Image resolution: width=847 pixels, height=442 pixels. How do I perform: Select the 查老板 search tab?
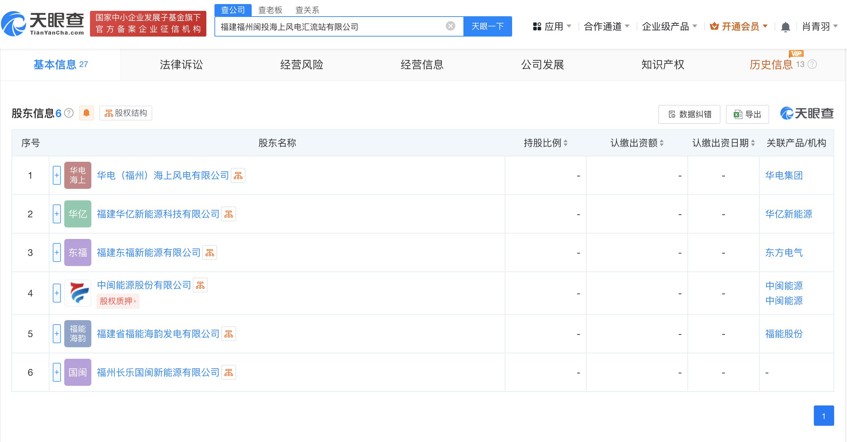point(270,10)
